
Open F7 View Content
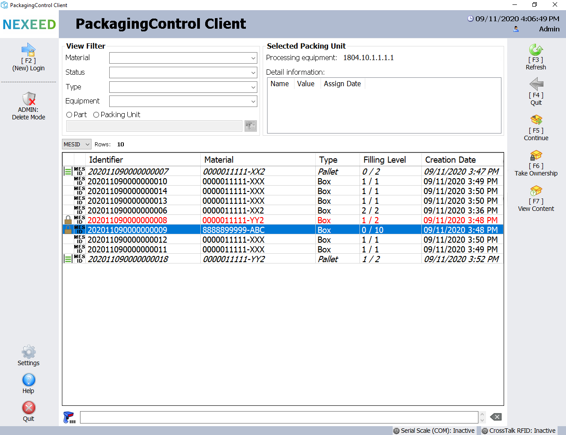coord(536,191)
